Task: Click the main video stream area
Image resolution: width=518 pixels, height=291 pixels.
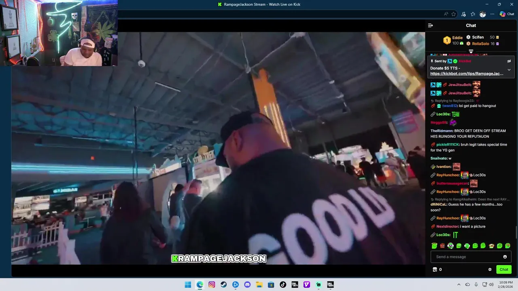Action: tap(219, 148)
